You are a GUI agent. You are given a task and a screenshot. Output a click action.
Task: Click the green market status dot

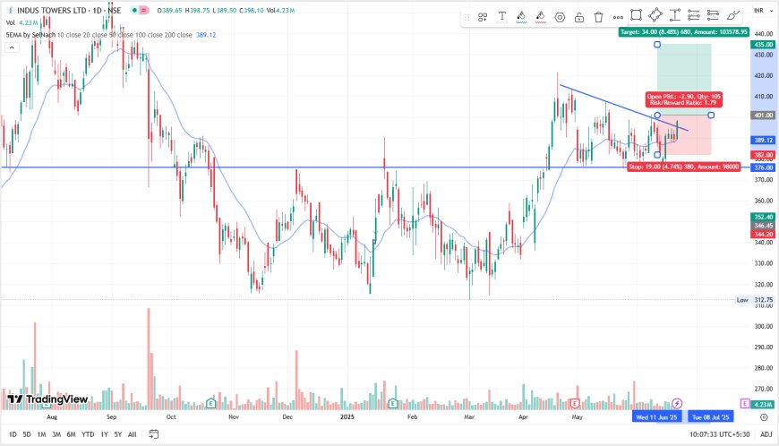coord(134,10)
